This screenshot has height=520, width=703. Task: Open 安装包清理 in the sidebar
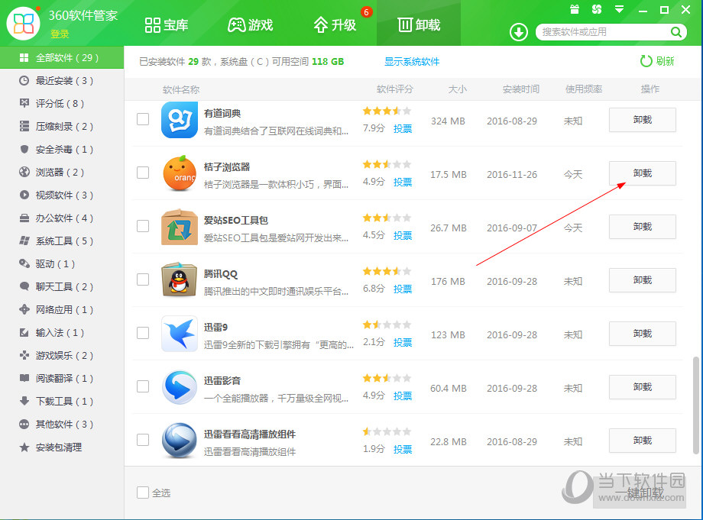[x=53, y=447]
